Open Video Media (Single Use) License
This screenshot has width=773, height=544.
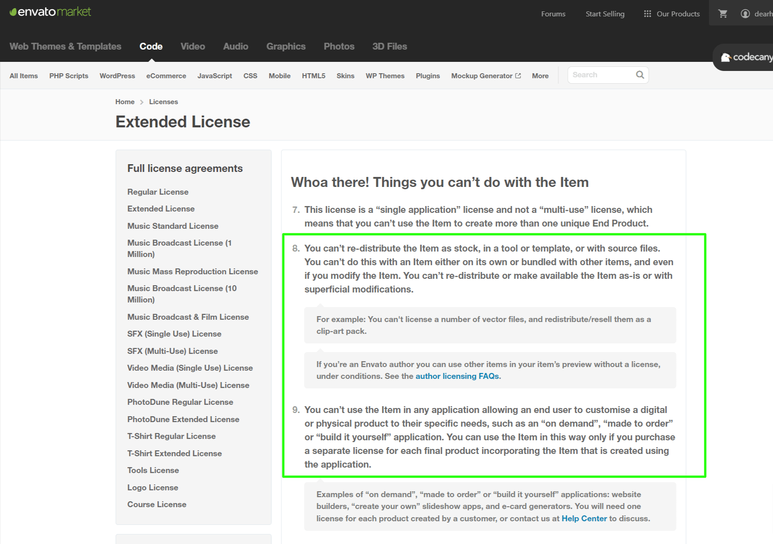click(190, 368)
